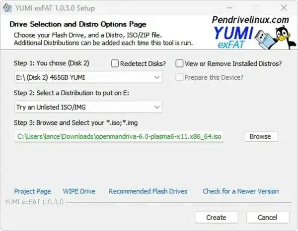Viewport: 298px width, 231px height.
Task: Click the Cancel button
Action: pos(268,217)
